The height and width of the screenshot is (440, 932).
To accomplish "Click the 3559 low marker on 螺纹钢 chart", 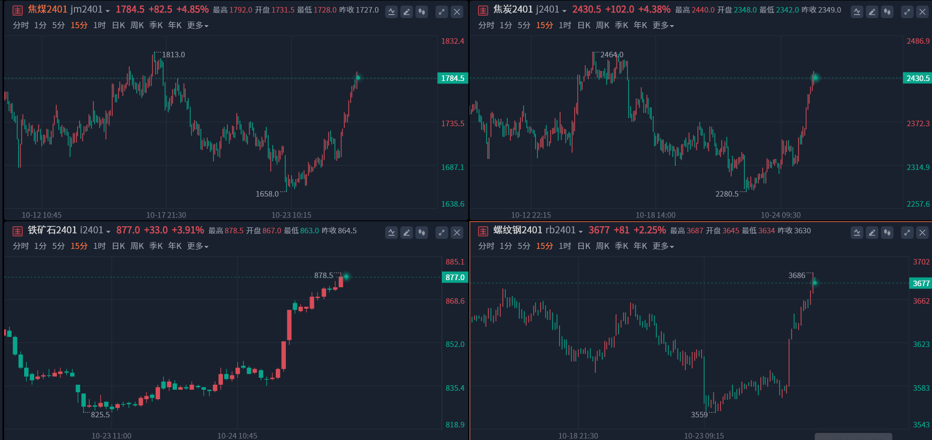I will click(699, 414).
